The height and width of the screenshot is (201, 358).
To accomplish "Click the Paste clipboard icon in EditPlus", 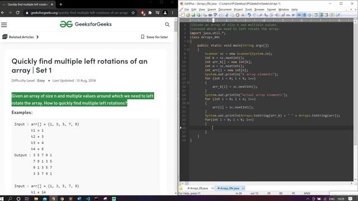I will [237, 15].
